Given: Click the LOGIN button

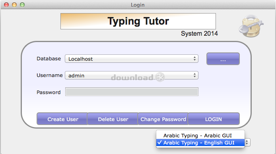Looking at the screenshot, I should (214, 119).
